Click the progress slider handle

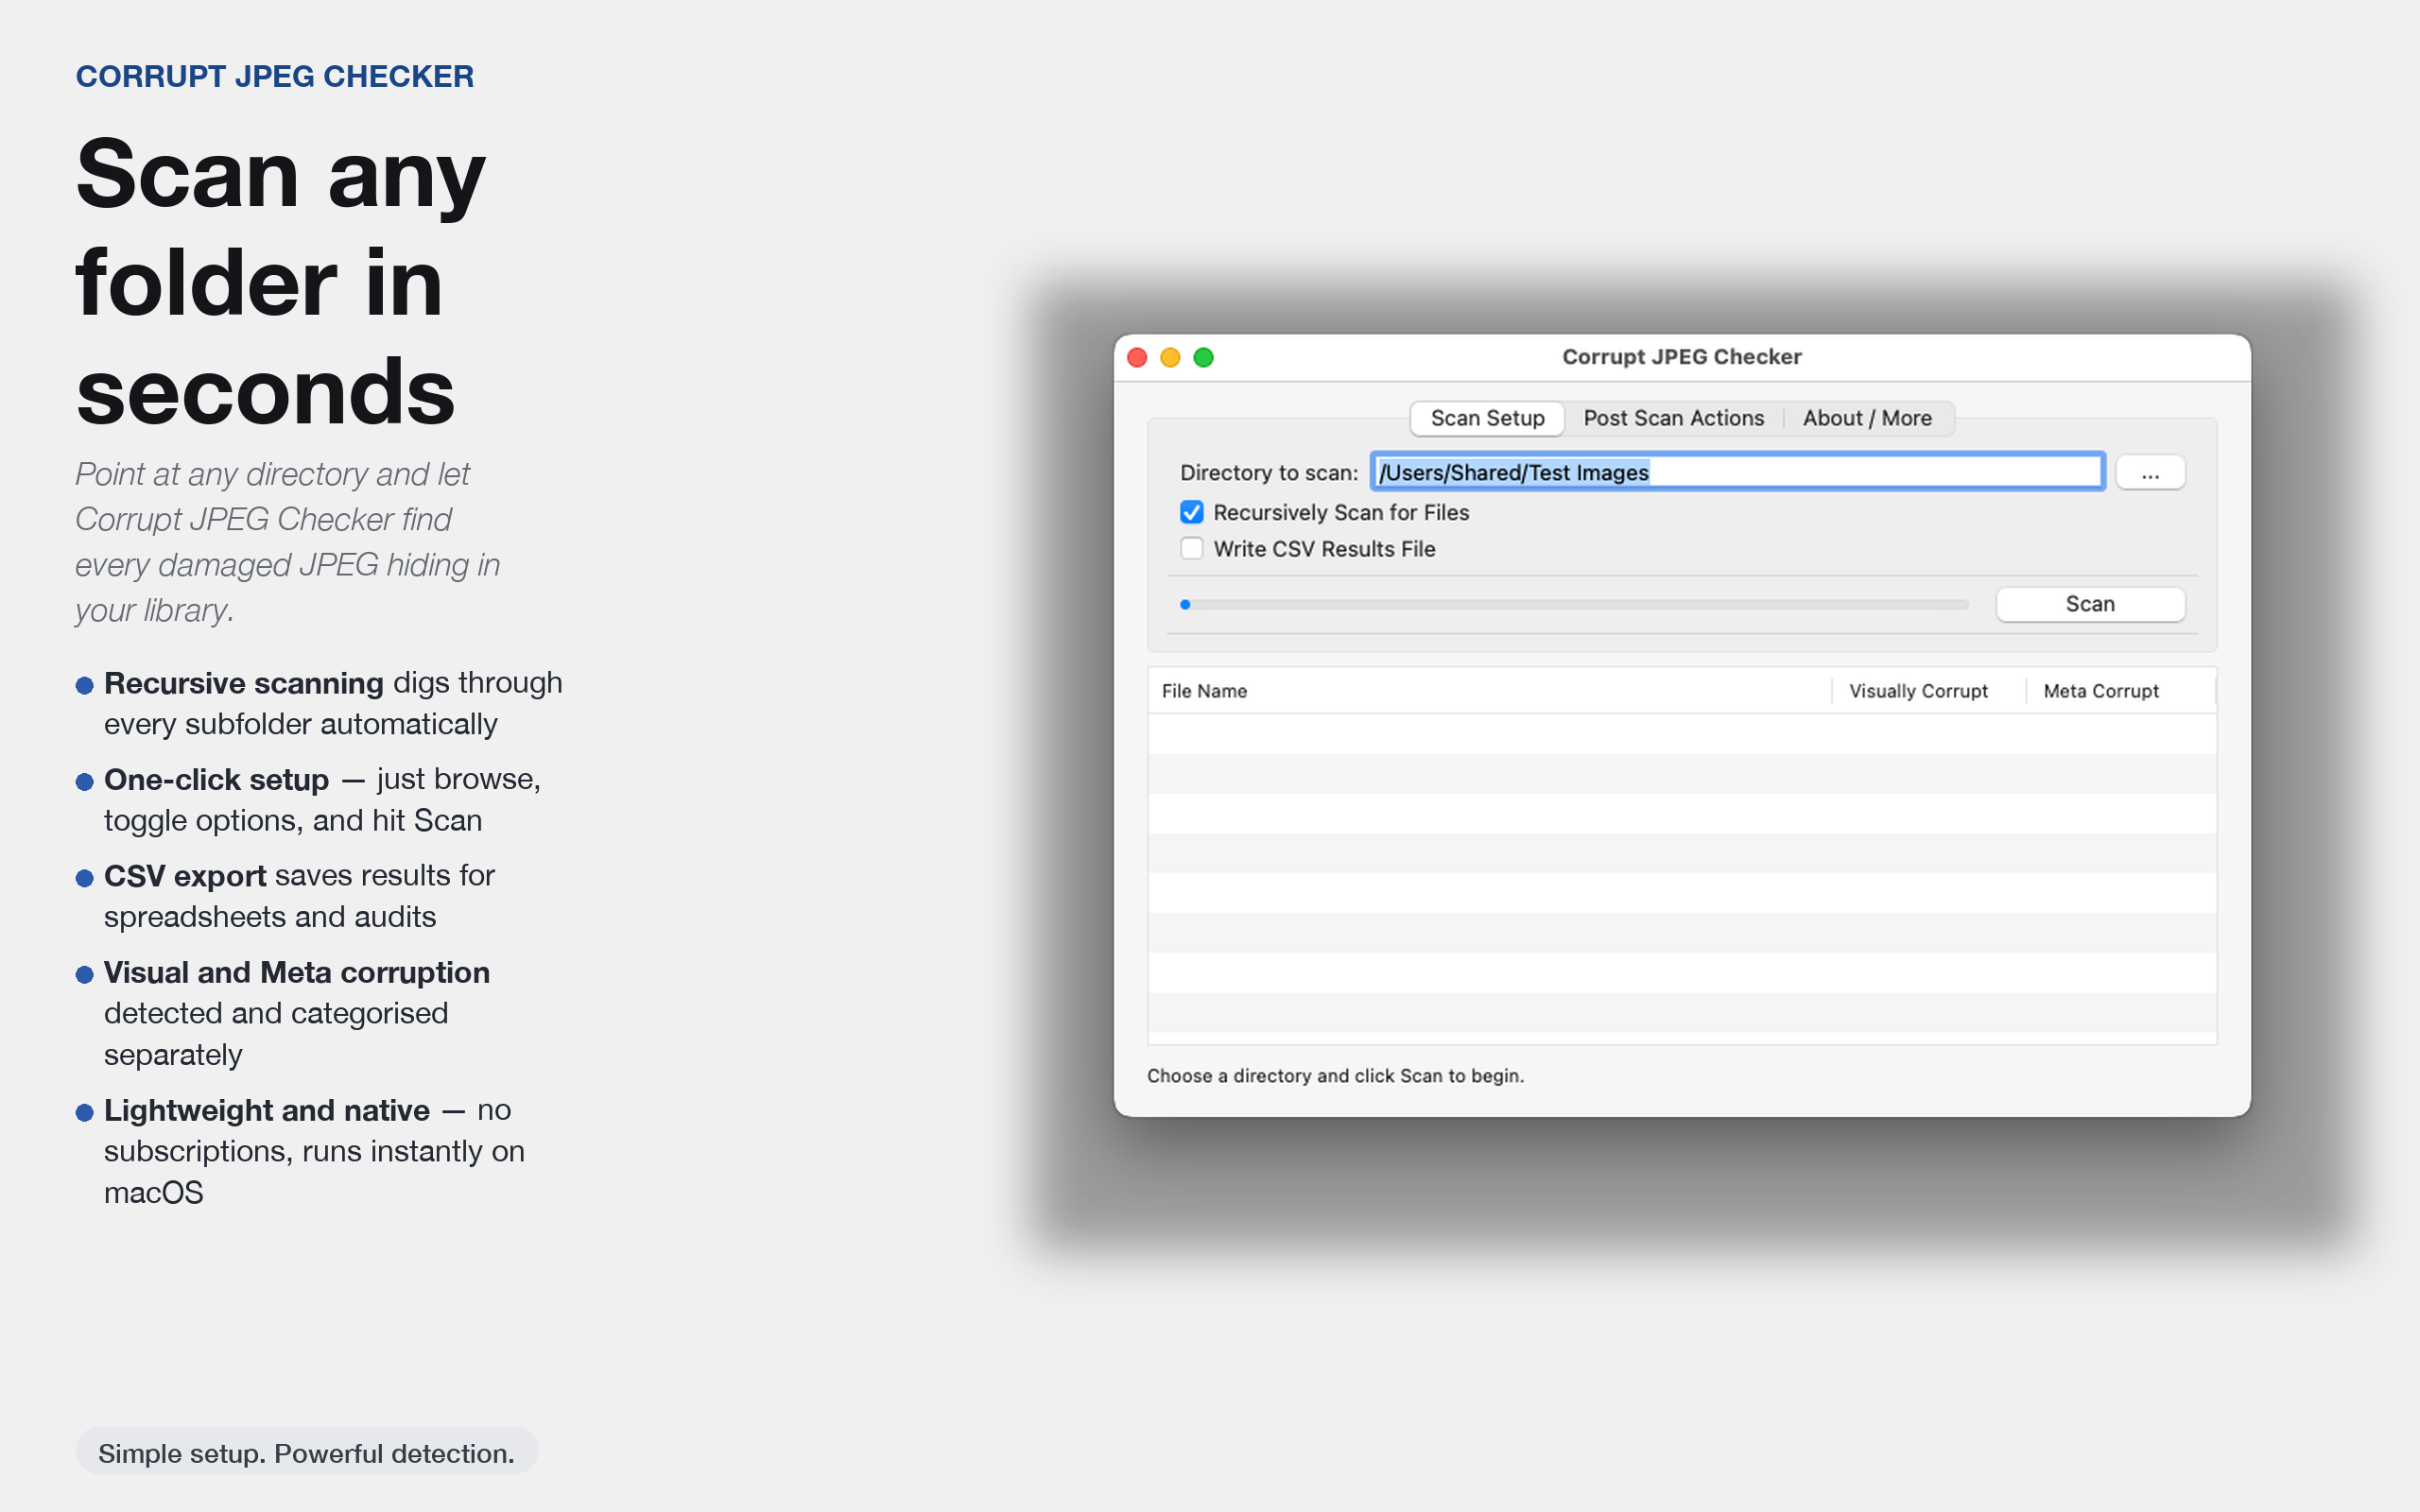[x=1186, y=603]
